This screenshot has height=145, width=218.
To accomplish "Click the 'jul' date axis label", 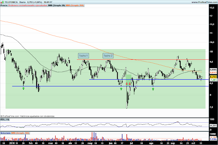I will click(131, 143).
